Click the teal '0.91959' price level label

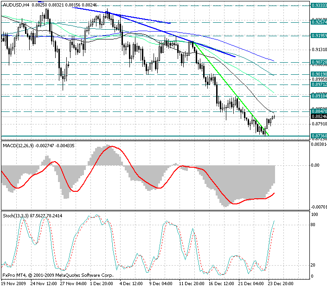[319, 36]
